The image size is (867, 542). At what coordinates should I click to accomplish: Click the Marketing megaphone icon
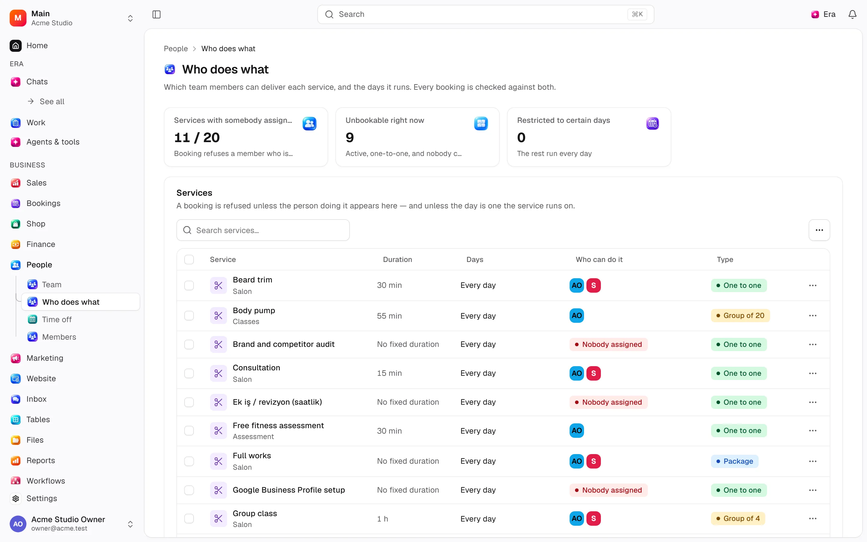coord(15,358)
